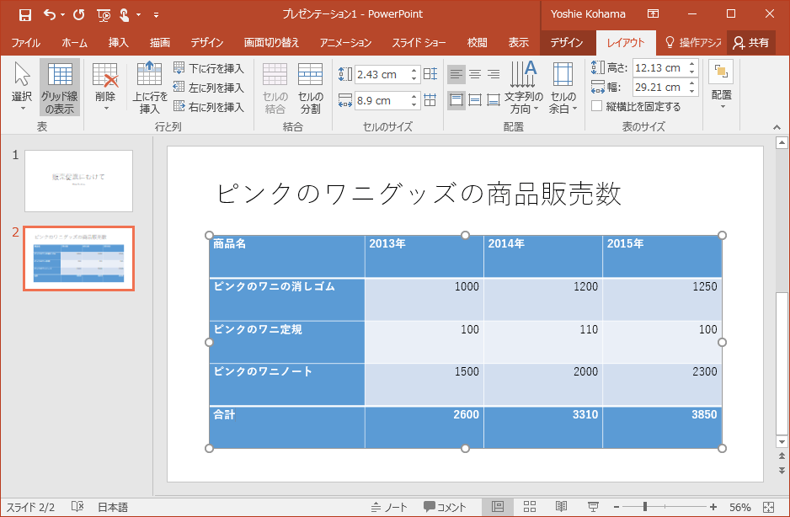
Task: Click the Redo/Repeat icon
Action: (79, 14)
